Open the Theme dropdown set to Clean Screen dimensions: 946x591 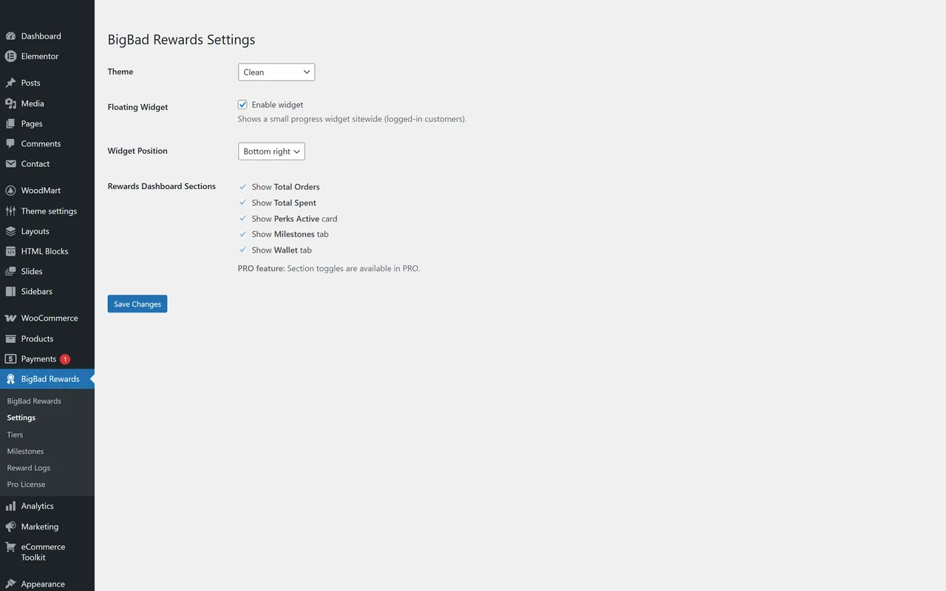pos(276,72)
